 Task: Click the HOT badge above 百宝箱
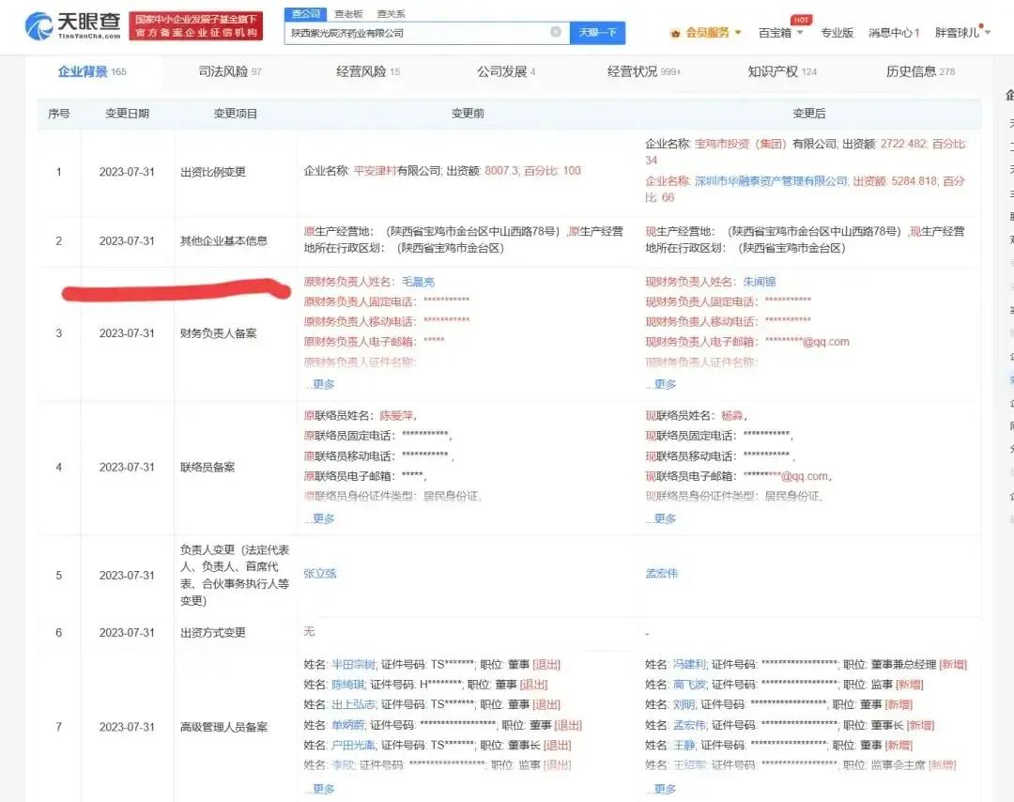801,20
